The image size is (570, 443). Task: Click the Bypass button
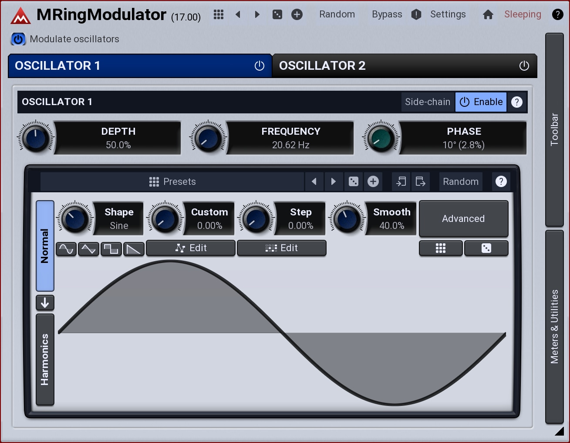[387, 14]
